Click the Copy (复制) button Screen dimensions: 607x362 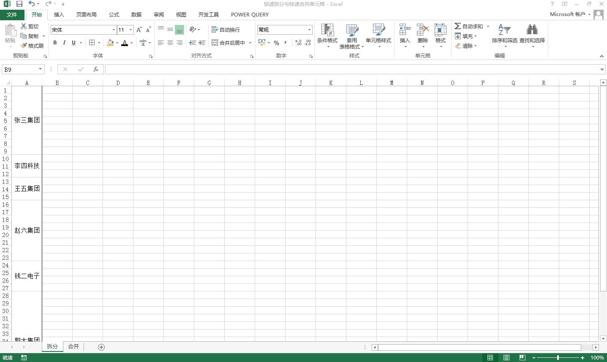pos(30,36)
